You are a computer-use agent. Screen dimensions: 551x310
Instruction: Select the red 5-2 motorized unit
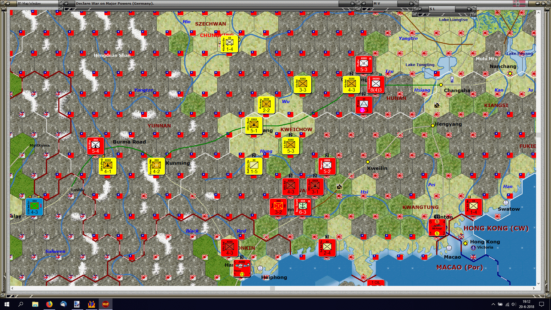tap(327, 166)
